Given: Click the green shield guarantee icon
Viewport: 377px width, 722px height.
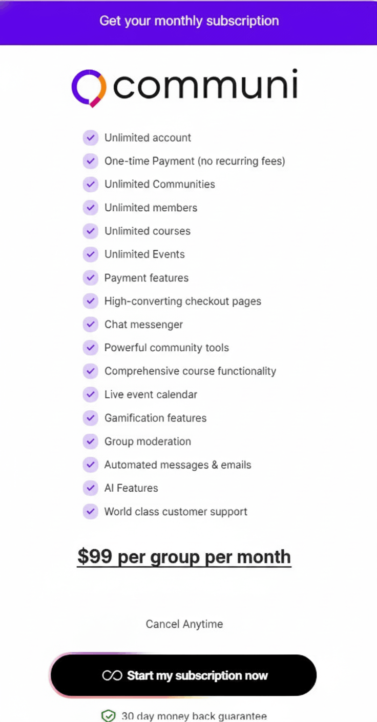Looking at the screenshot, I should click(108, 716).
